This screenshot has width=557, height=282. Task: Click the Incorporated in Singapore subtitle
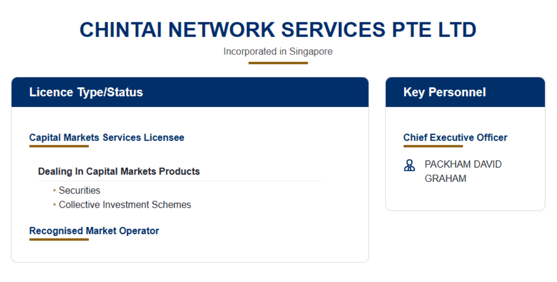pos(278,52)
